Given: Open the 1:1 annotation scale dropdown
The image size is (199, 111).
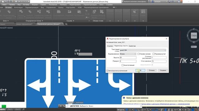Looking at the screenshot, I should click(x=176, y=110).
